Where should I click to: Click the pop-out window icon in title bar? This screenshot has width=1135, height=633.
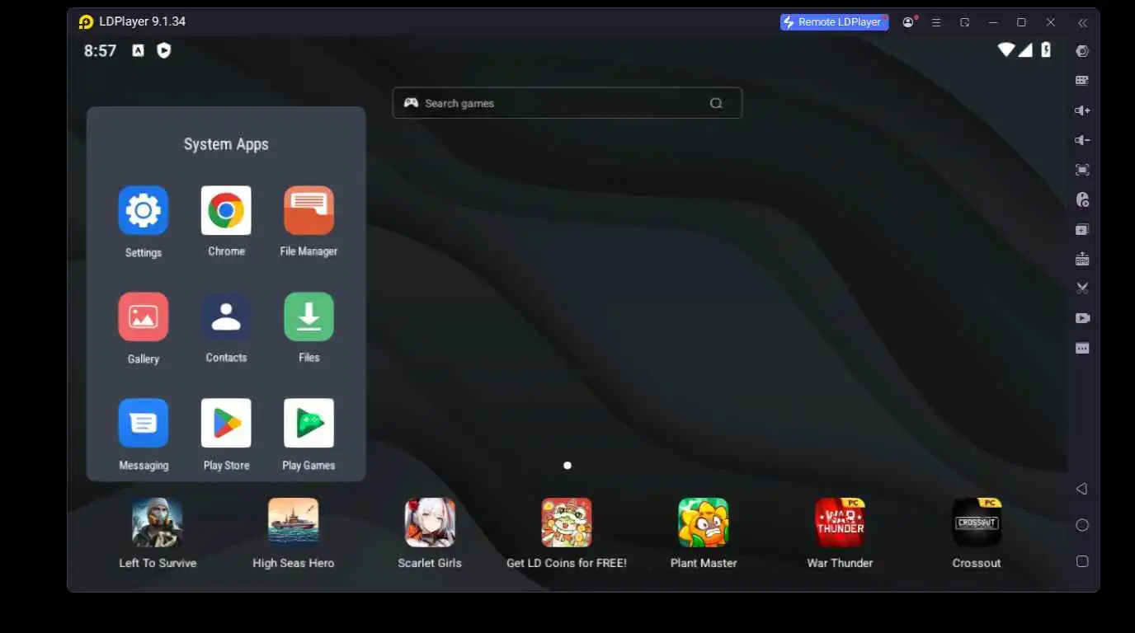(964, 22)
